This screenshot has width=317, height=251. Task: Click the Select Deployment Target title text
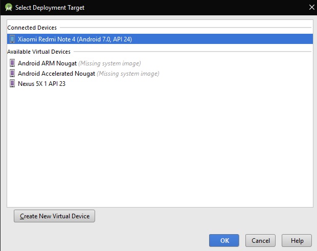pyautogui.click(x=50, y=8)
